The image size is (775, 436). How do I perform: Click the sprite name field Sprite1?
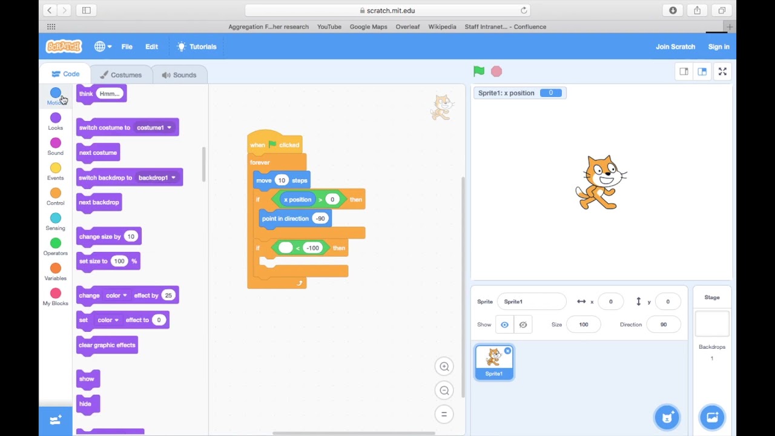pyautogui.click(x=532, y=302)
